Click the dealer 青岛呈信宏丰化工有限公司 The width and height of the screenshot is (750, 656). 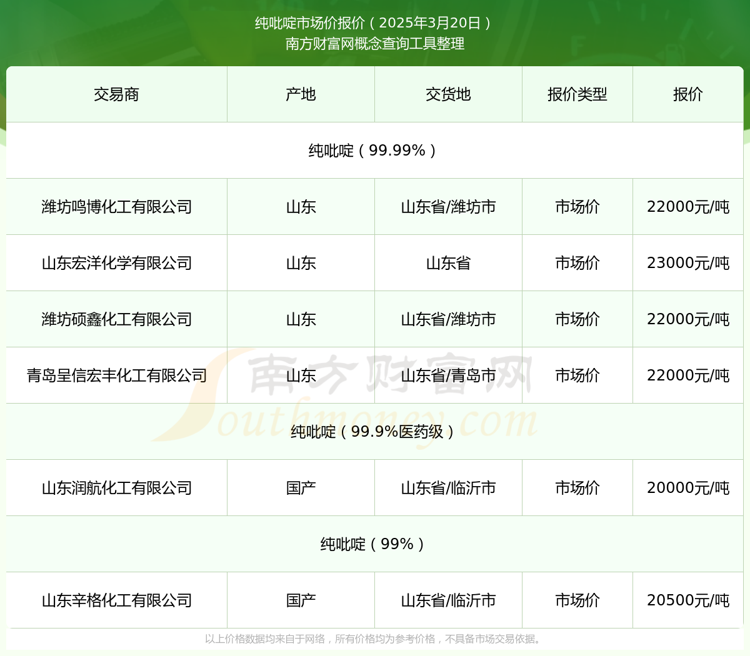117,375
